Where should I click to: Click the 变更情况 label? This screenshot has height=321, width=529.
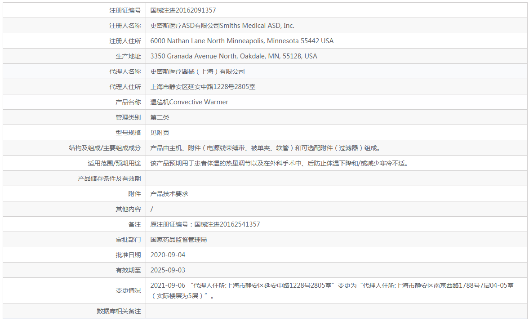pyautogui.click(x=128, y=290)
